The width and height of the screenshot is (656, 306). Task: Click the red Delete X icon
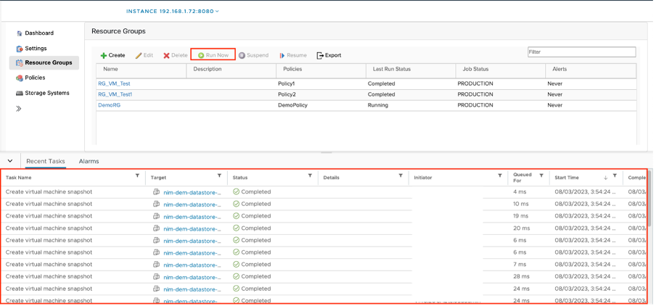(166, 55)
